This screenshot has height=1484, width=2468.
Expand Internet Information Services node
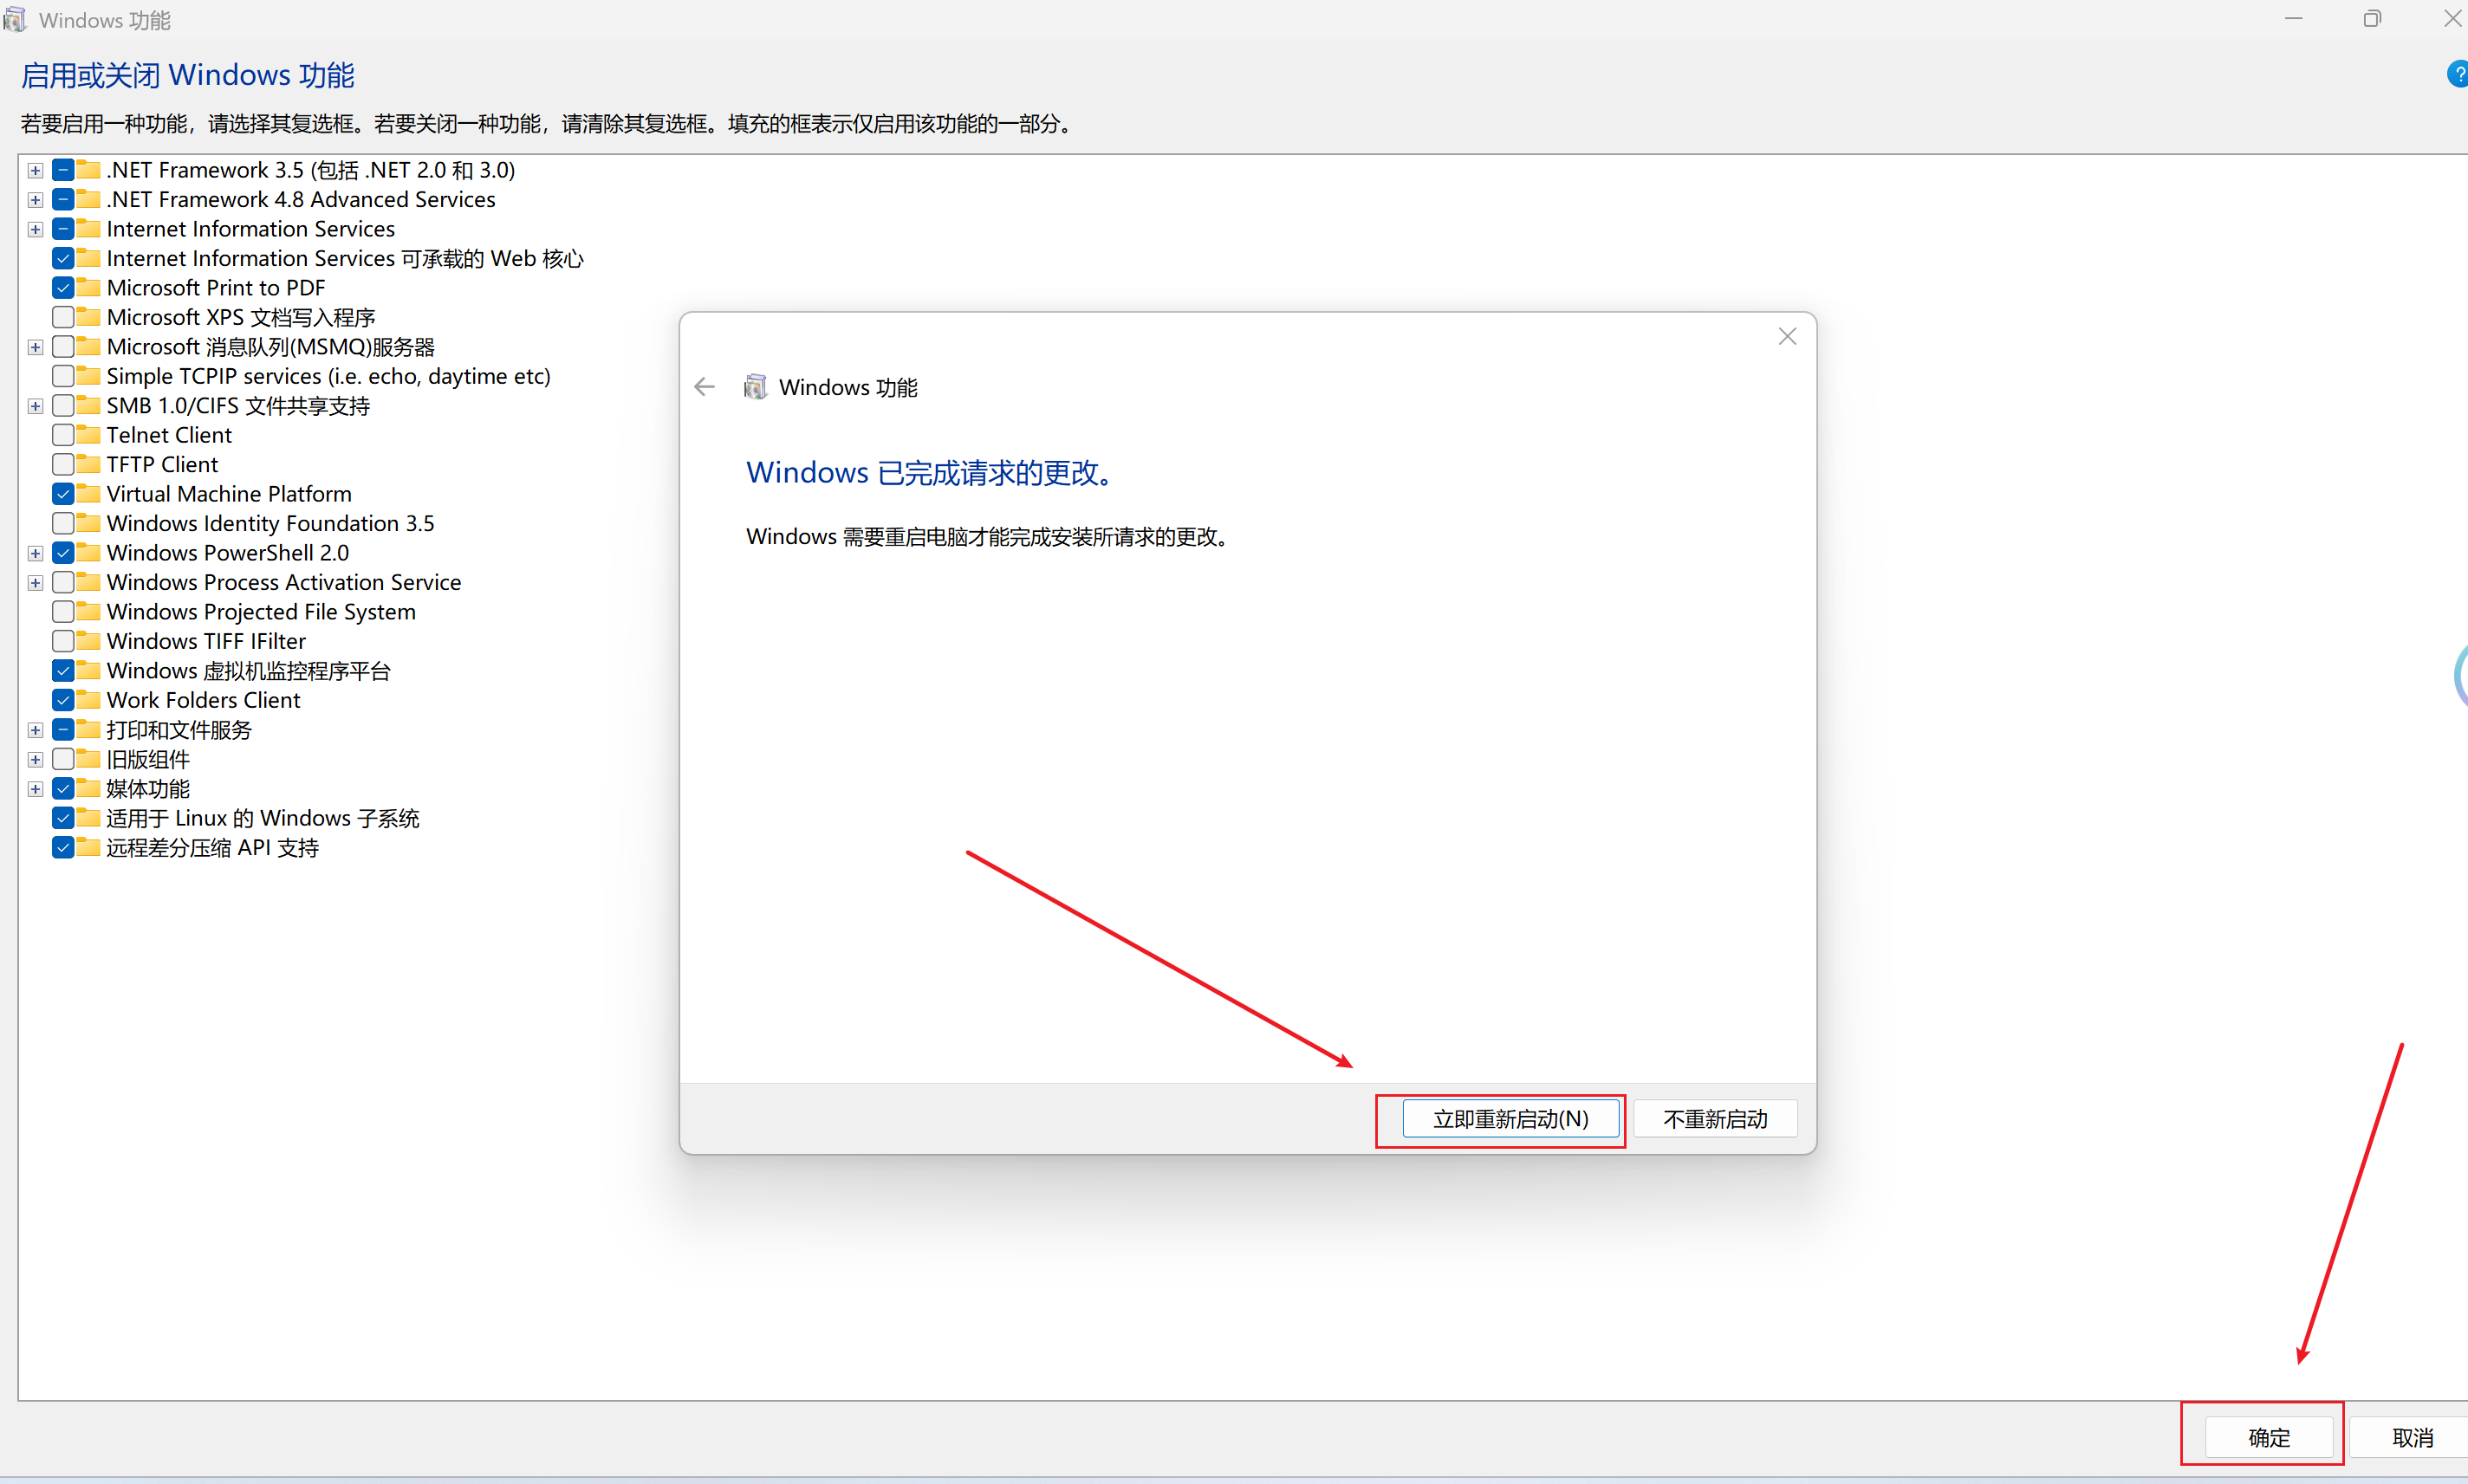[35, 230]
